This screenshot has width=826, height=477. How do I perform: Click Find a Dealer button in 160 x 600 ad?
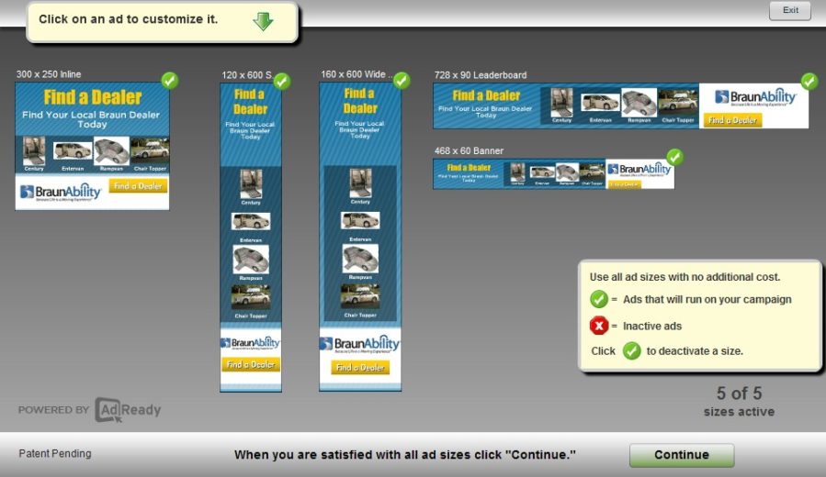(x=360, y=368)
